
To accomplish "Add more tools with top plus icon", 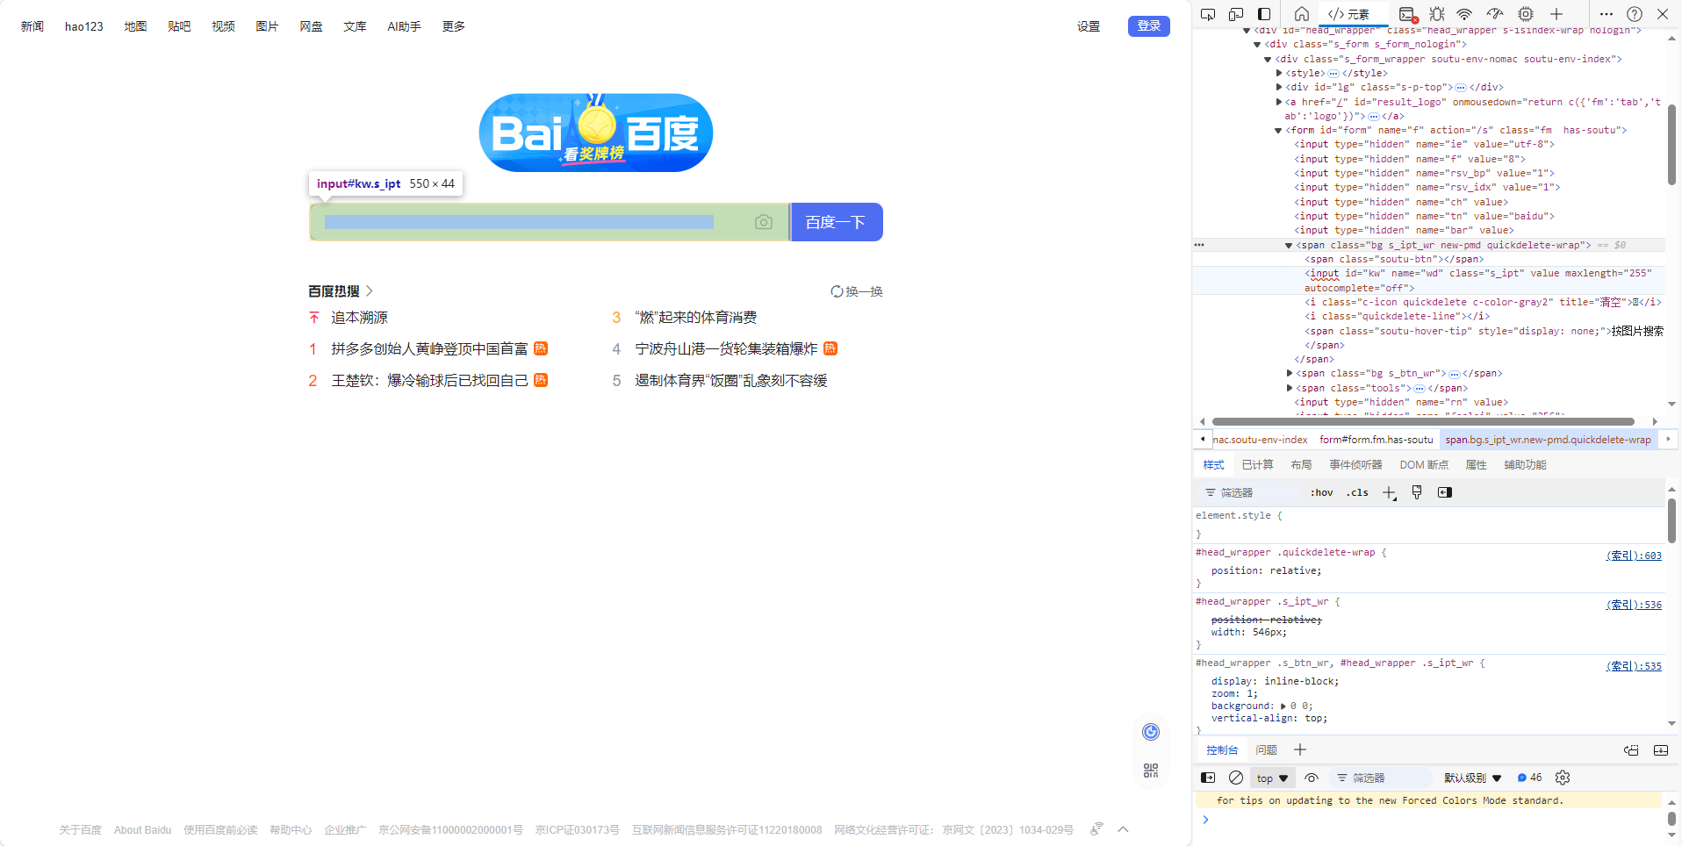I will click(1556, 14).
